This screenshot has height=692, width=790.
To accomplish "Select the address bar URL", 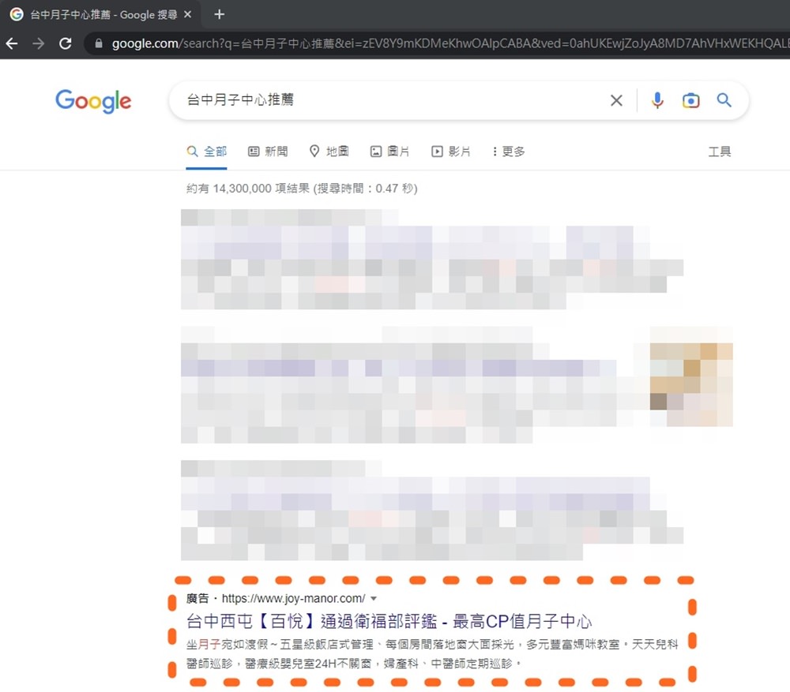I will pos(450,43).
